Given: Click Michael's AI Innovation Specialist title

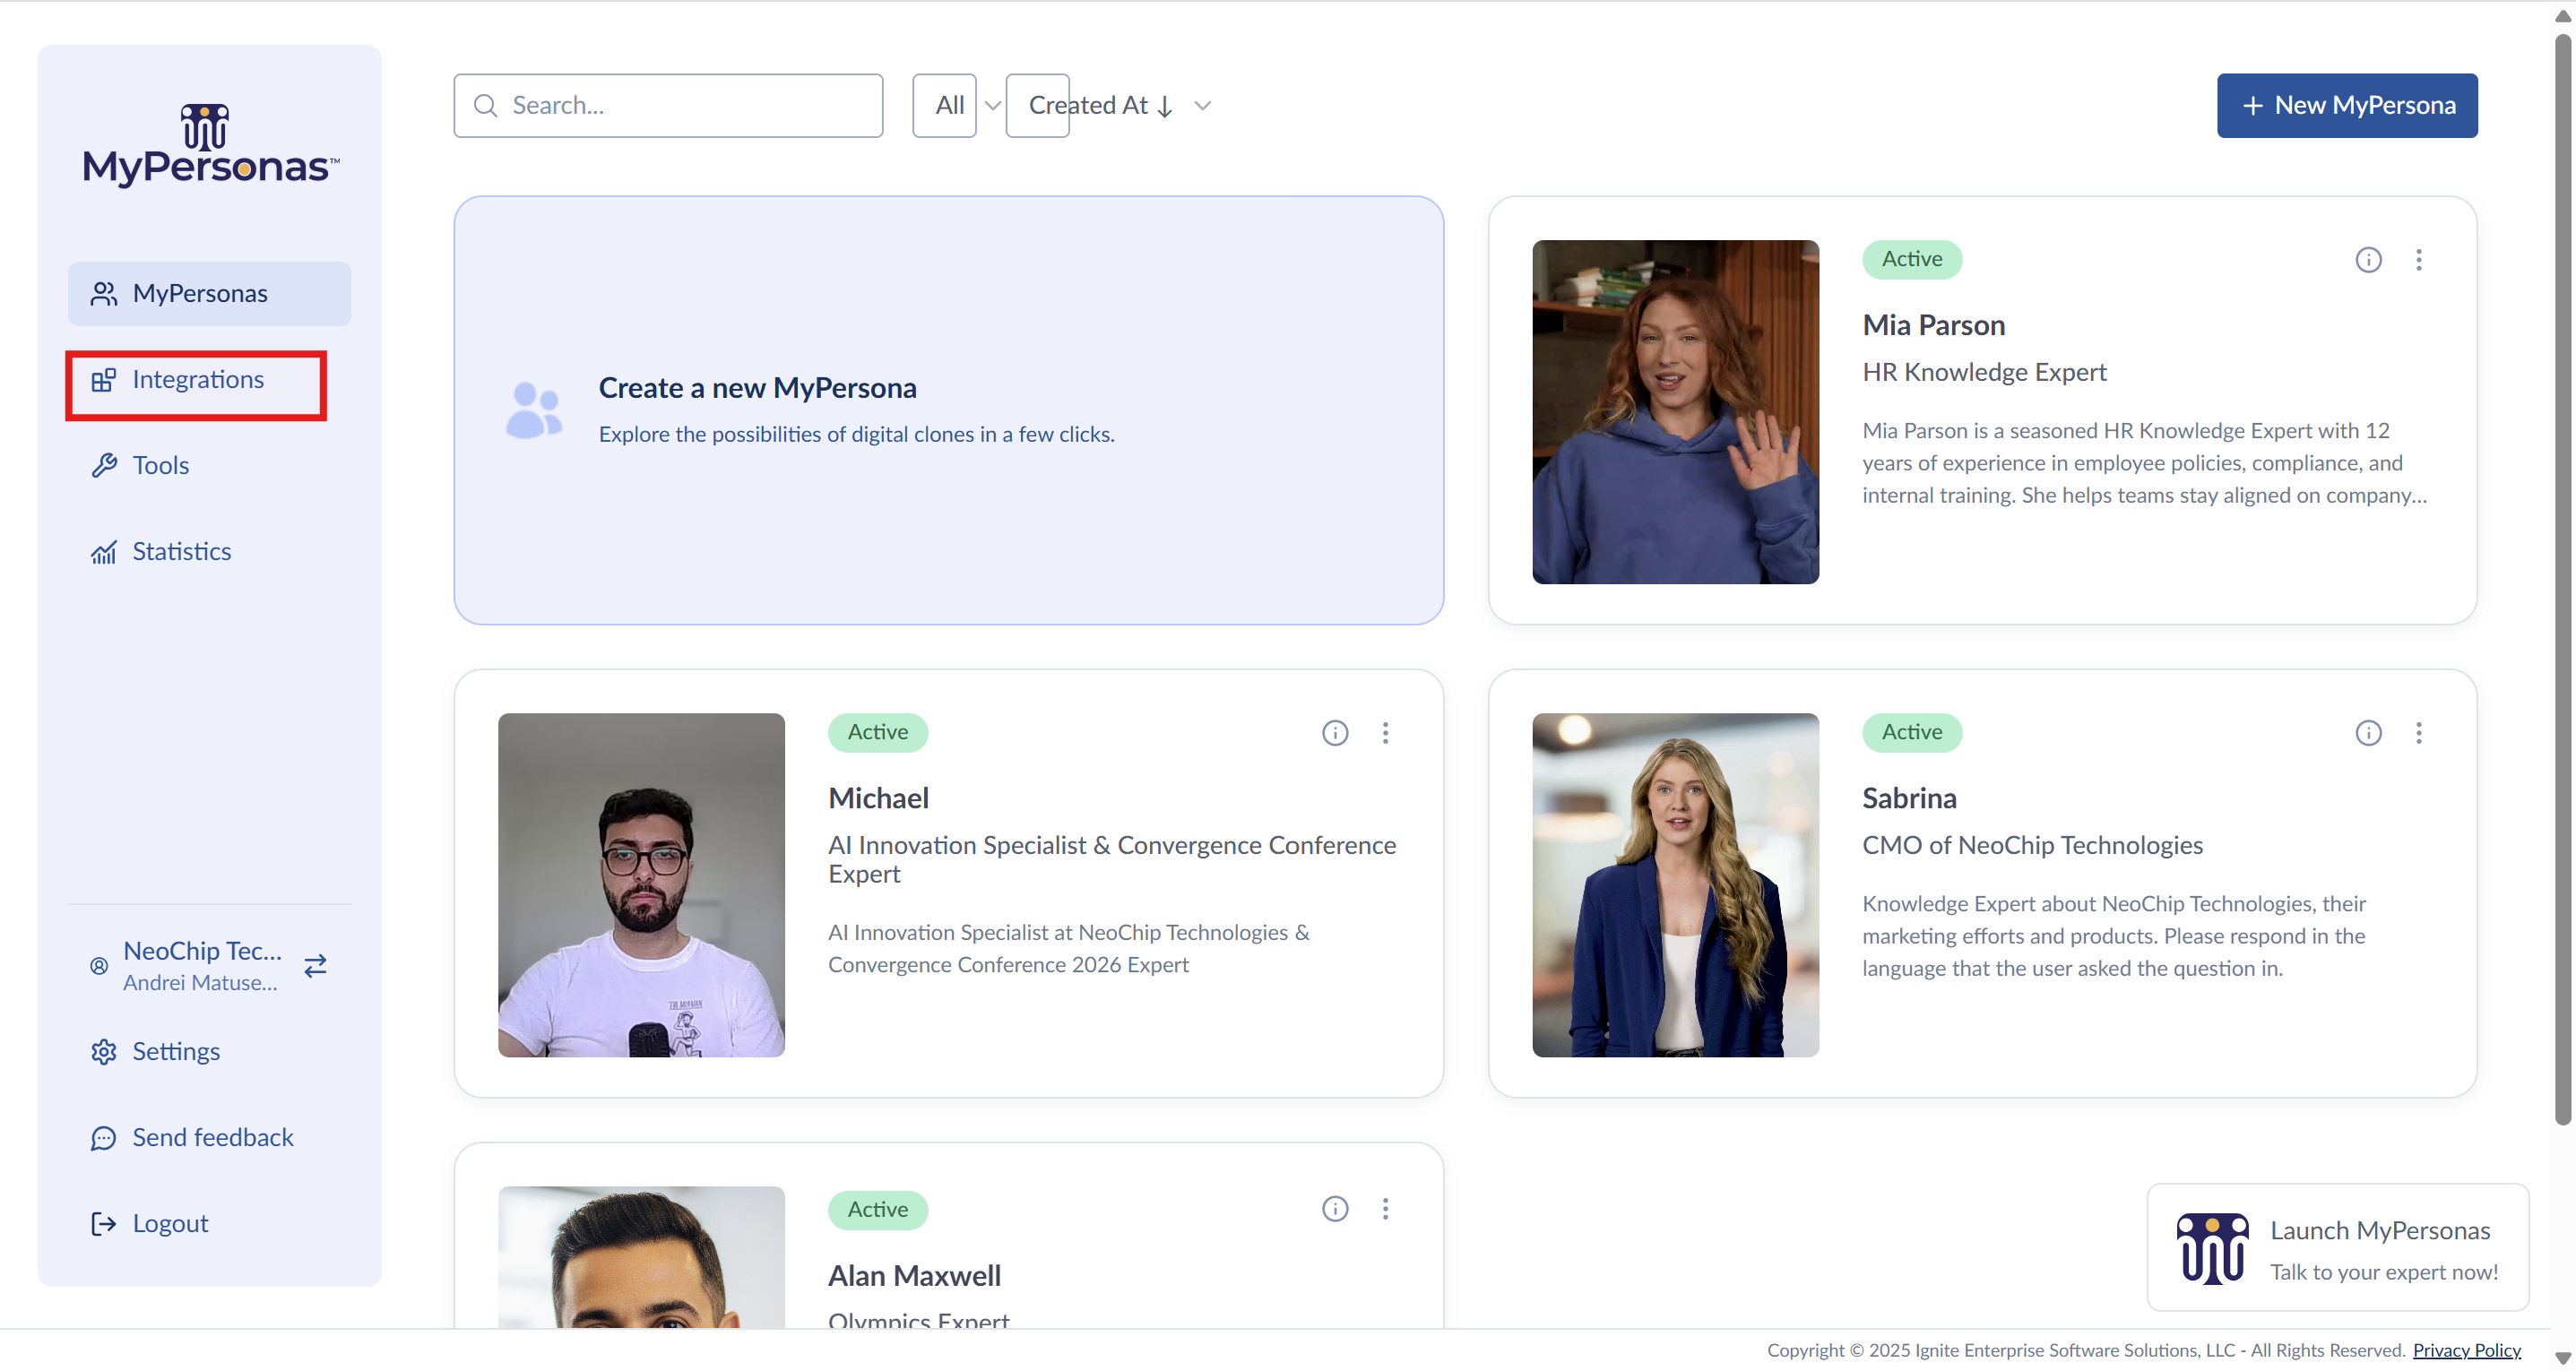Looking at the screenshot, I should [x=1111, y=859].
